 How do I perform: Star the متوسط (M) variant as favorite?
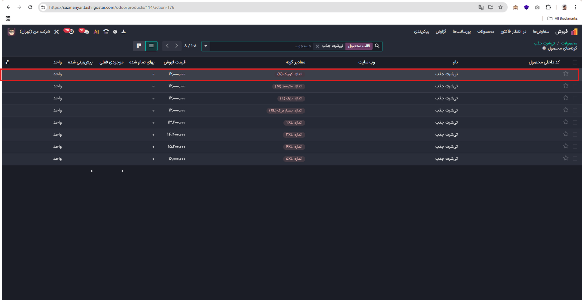566,86
